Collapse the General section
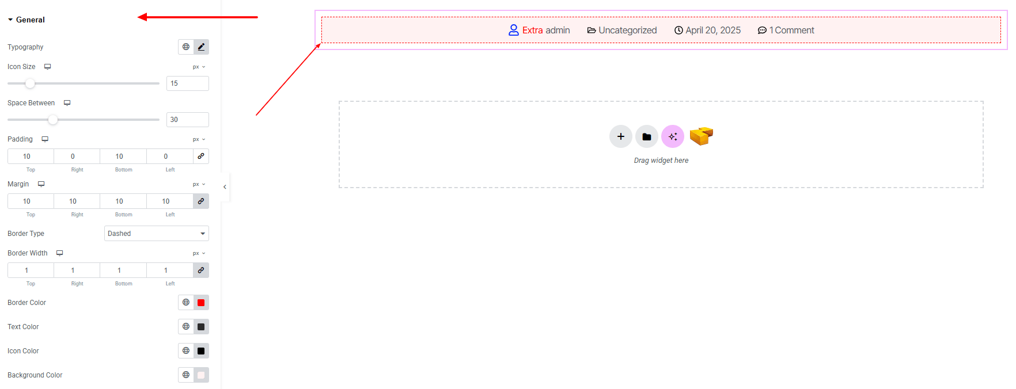Image resolution: width=1016 pixels, height=389 pixels. [26, 20]
